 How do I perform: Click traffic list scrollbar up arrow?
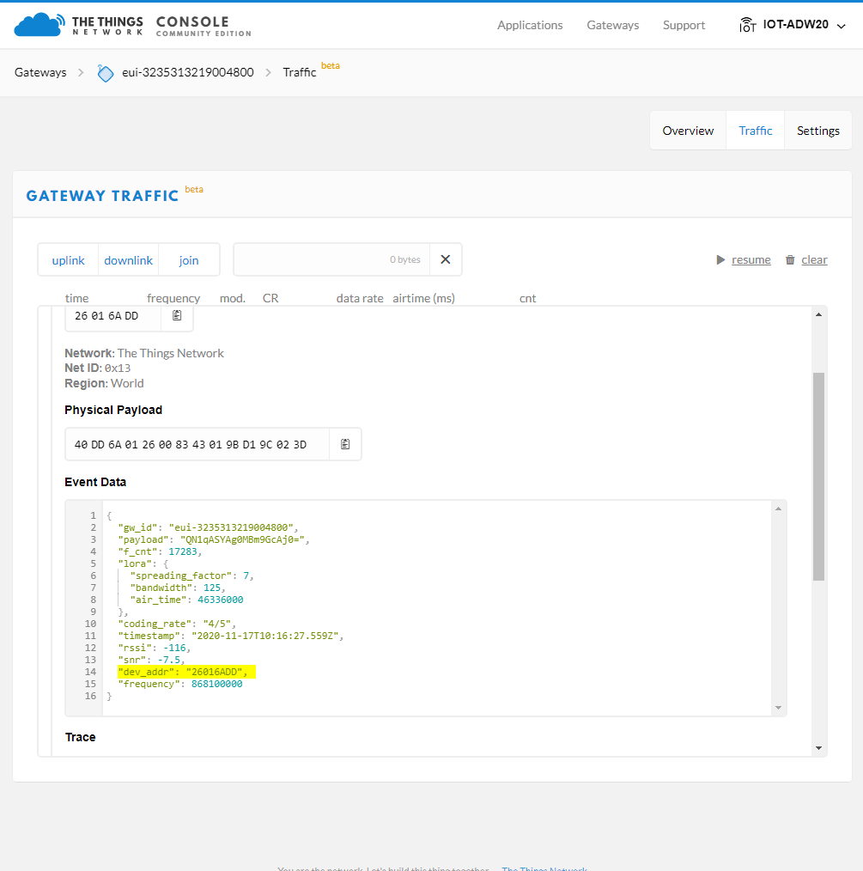coord(818,315)
